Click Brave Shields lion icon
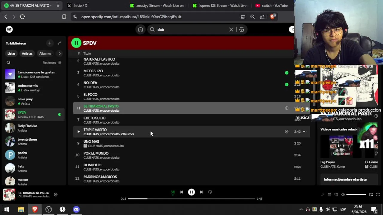Image resolution: width=383 pixels, height=215 pixels. tap(272, 17)
